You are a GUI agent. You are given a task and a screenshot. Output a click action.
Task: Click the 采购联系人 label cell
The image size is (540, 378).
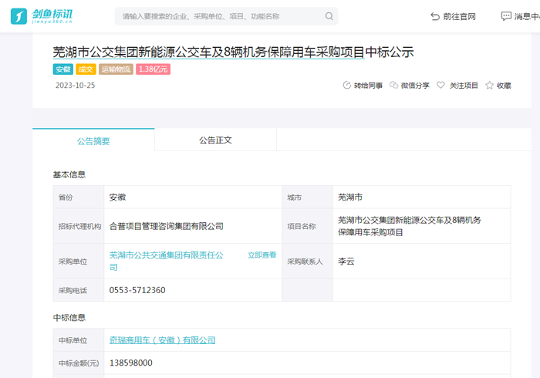point(307,262)
